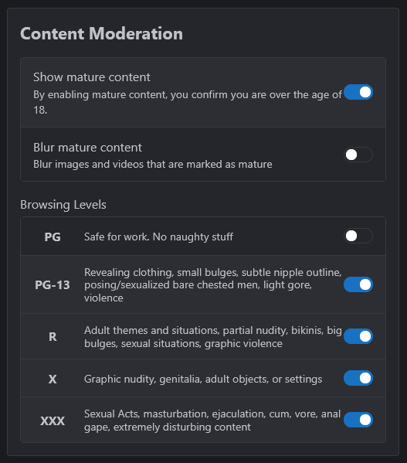This screenshot has width=407, height=463.
Task: Disable the Show mature content toggle
Action: [358, 92]
